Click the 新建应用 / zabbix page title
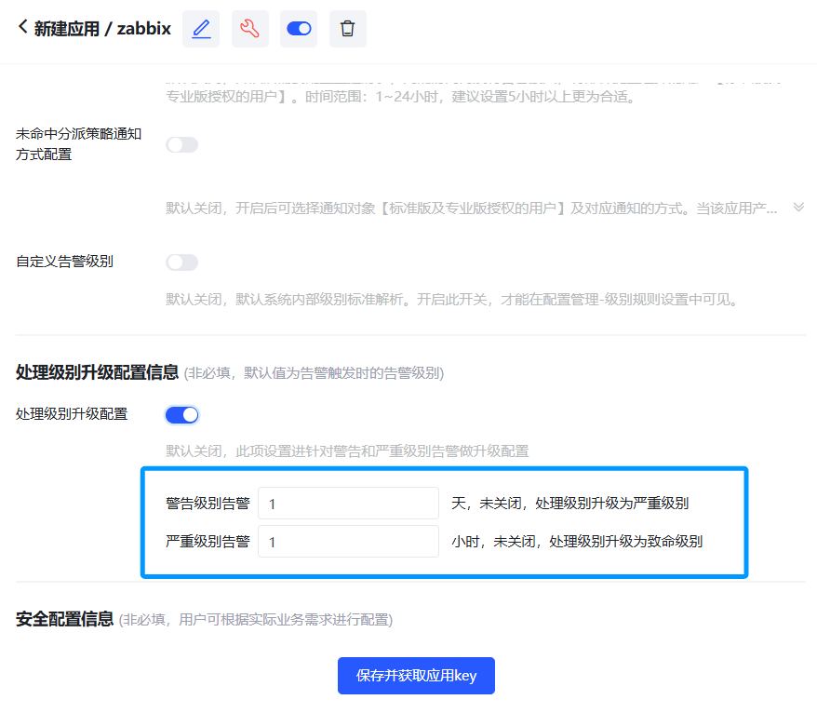Viewport: 817px width, 713px height. [102, 29]
